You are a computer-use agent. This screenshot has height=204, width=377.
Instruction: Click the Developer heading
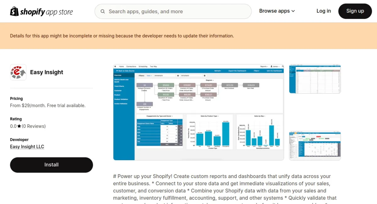pos(19,140)
